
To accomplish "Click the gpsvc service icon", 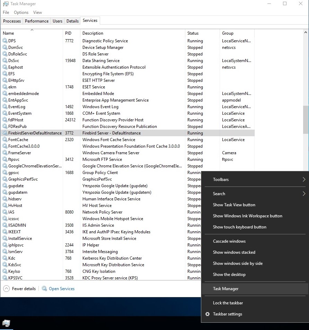I will [5, 173].
